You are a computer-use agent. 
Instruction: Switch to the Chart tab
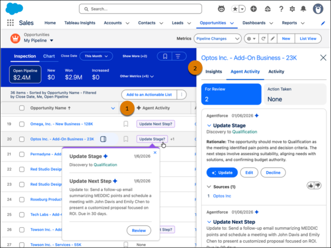(49, 56)
